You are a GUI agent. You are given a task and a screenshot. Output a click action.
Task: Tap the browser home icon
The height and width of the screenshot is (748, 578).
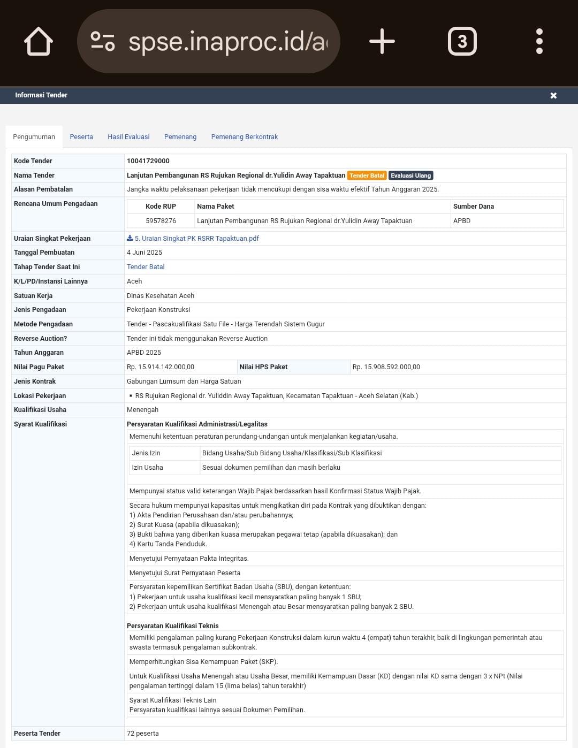[39, 42]
